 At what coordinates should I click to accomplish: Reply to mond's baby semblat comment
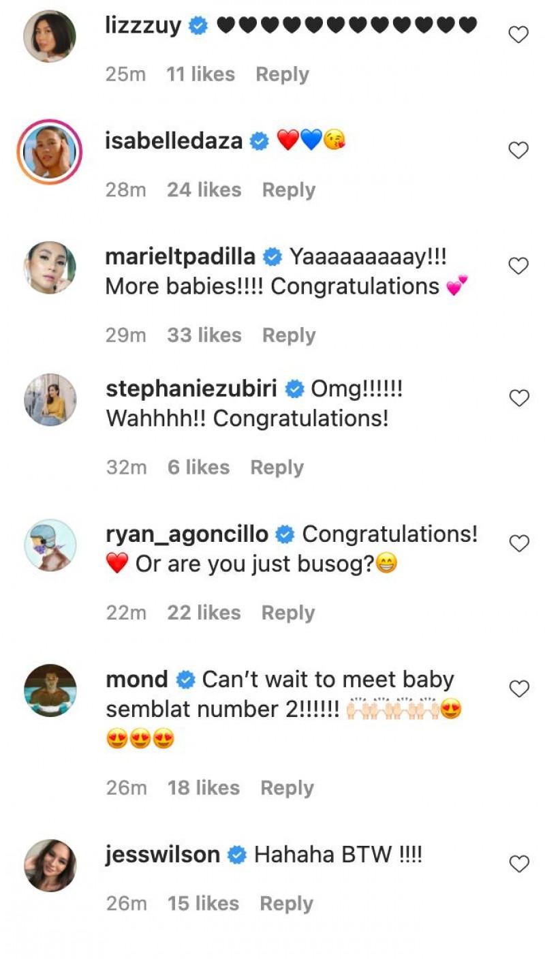tap(287, 788)
